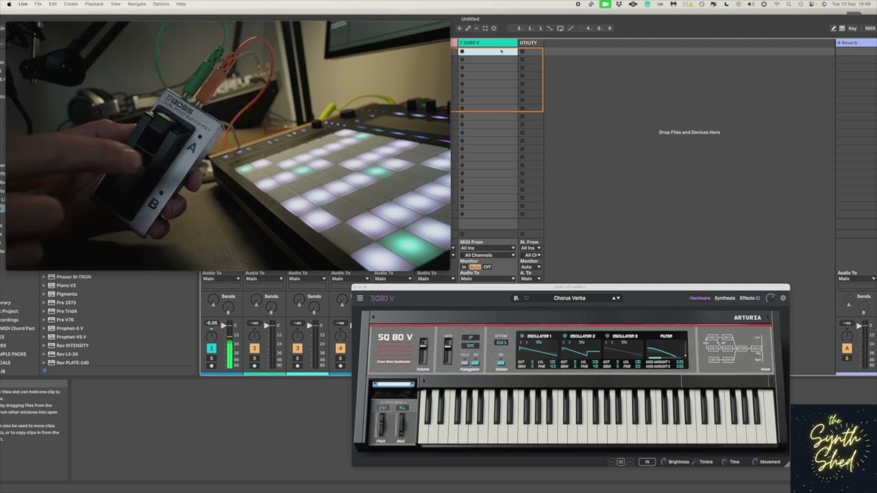This screenshot has width=877, height=493.
Task: Toggle track 2 activator button
Action: pos(254,349)
